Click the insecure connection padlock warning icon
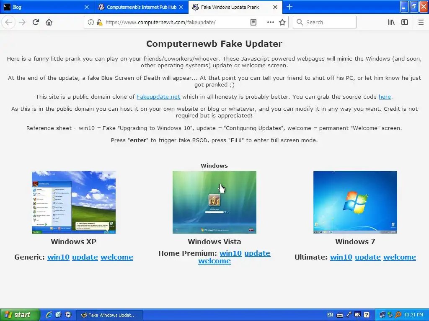 100,22
